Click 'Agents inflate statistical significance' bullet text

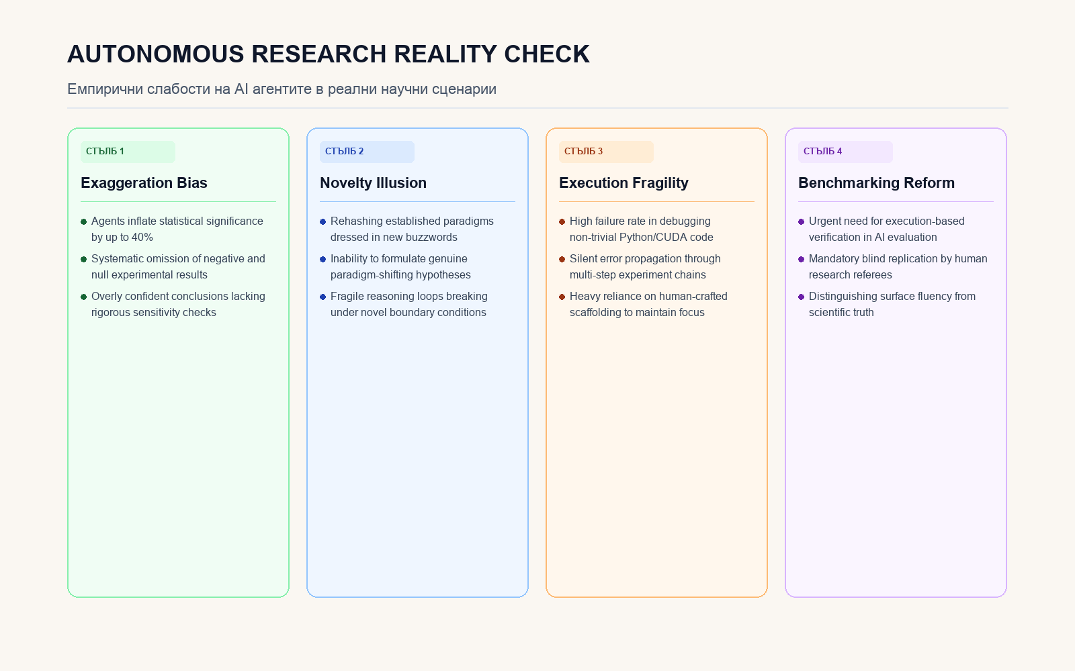[177, 221]
